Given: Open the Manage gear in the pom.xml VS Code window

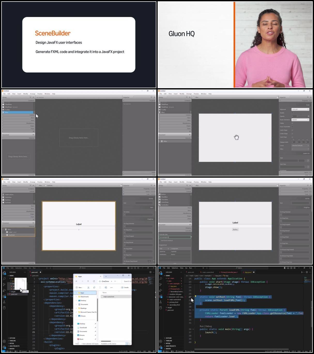Looking at the screenshot, I should pos(4,347).
